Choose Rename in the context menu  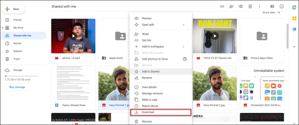[161, 78]
